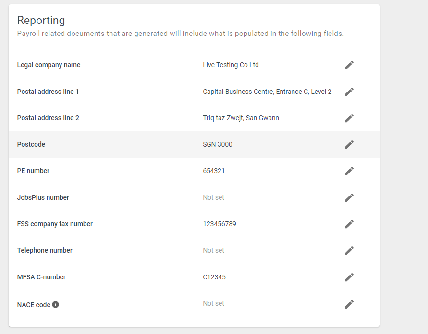Open the NACE code info icon
The image size is (428, 334).
(55, 305)
